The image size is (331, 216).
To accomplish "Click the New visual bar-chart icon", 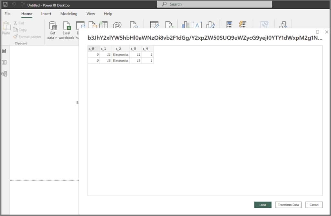I will 185,25.
